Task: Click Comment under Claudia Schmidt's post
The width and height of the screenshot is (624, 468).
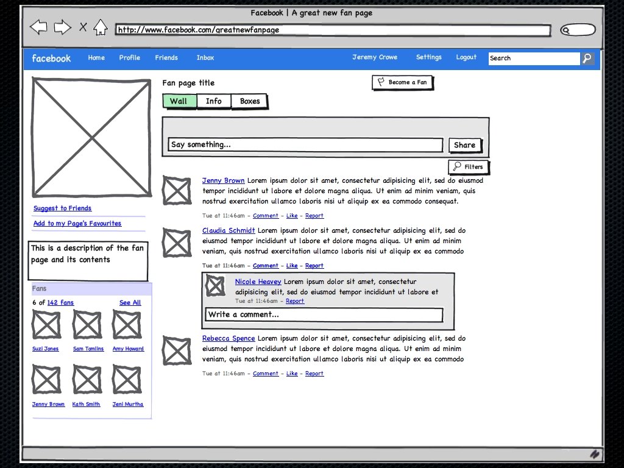Action: (x=266, y=266)
